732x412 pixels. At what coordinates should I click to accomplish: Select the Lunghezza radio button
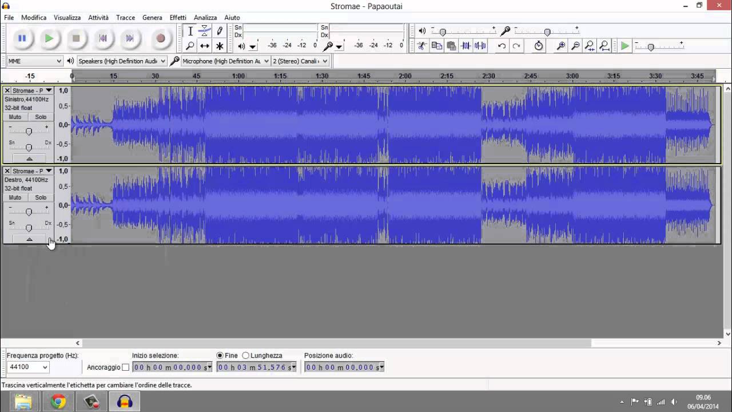(x=246, y=355)
